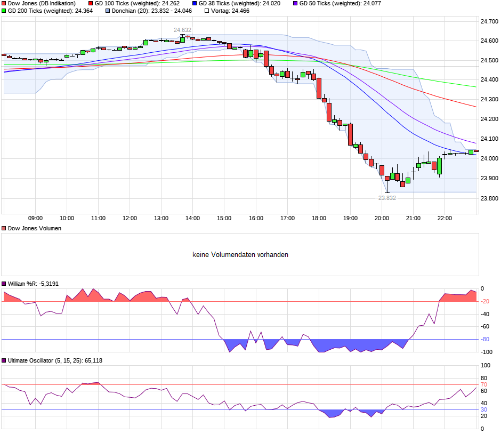Click the 24.200 price axis label
This screenshot has height=434, width=501.
coord(489,119)
